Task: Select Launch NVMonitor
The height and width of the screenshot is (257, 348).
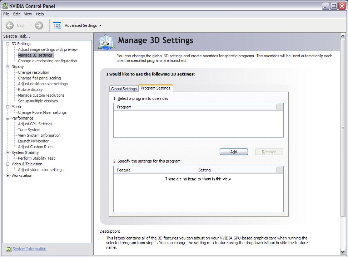Action: pyautogui.click(x=33, y=141)
